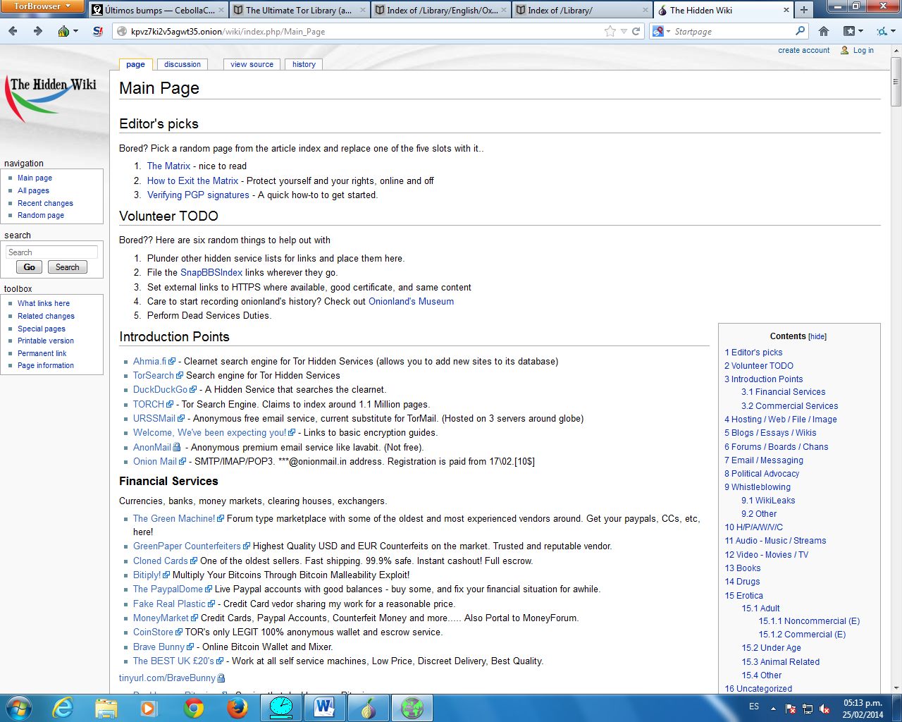
Task: Jump to 3.1 Financial Services in Contents
Action: point(783,392)
